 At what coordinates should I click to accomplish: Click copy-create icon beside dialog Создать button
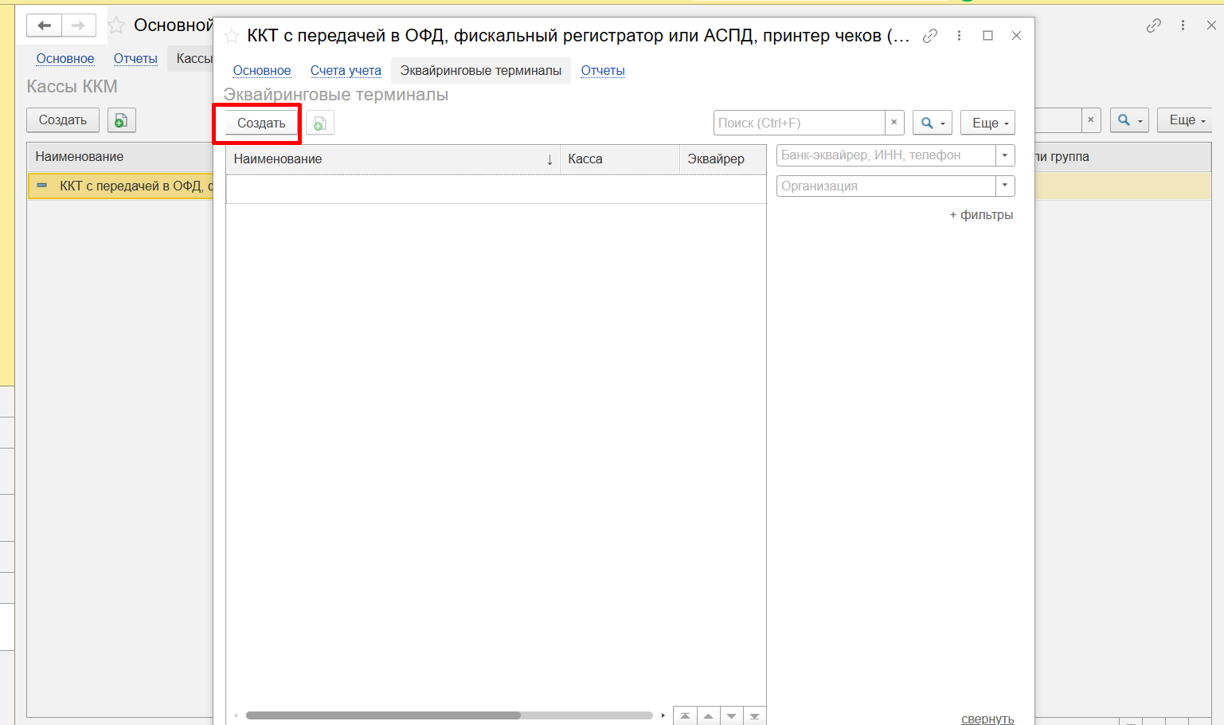pyautogui.click(x=319, y=123)
